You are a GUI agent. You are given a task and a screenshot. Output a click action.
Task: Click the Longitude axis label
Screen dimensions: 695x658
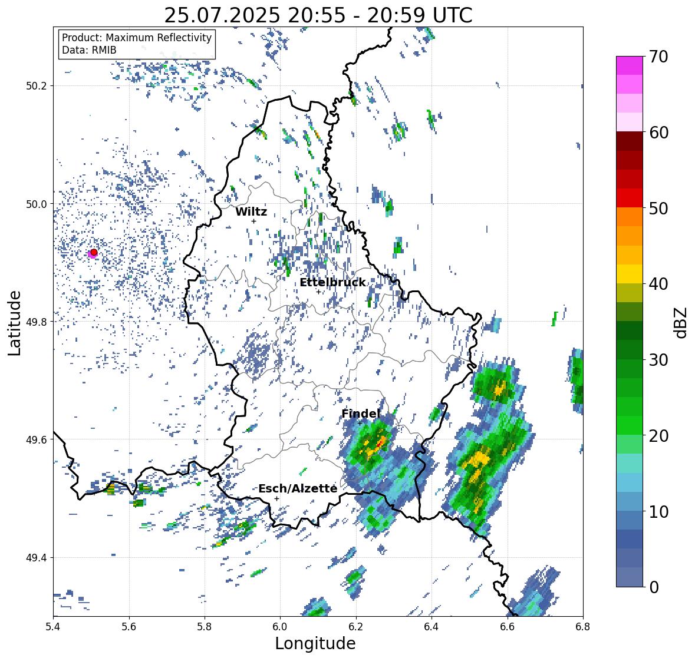[315, 643]
